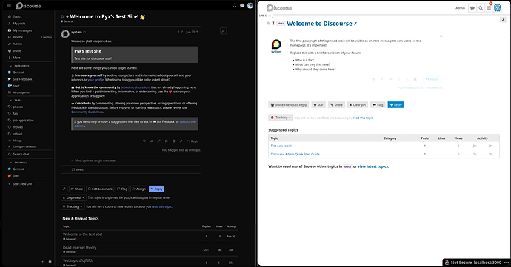The image size is (511, 267).
Task: Click the Clear pin button
Action: (358, 105)
